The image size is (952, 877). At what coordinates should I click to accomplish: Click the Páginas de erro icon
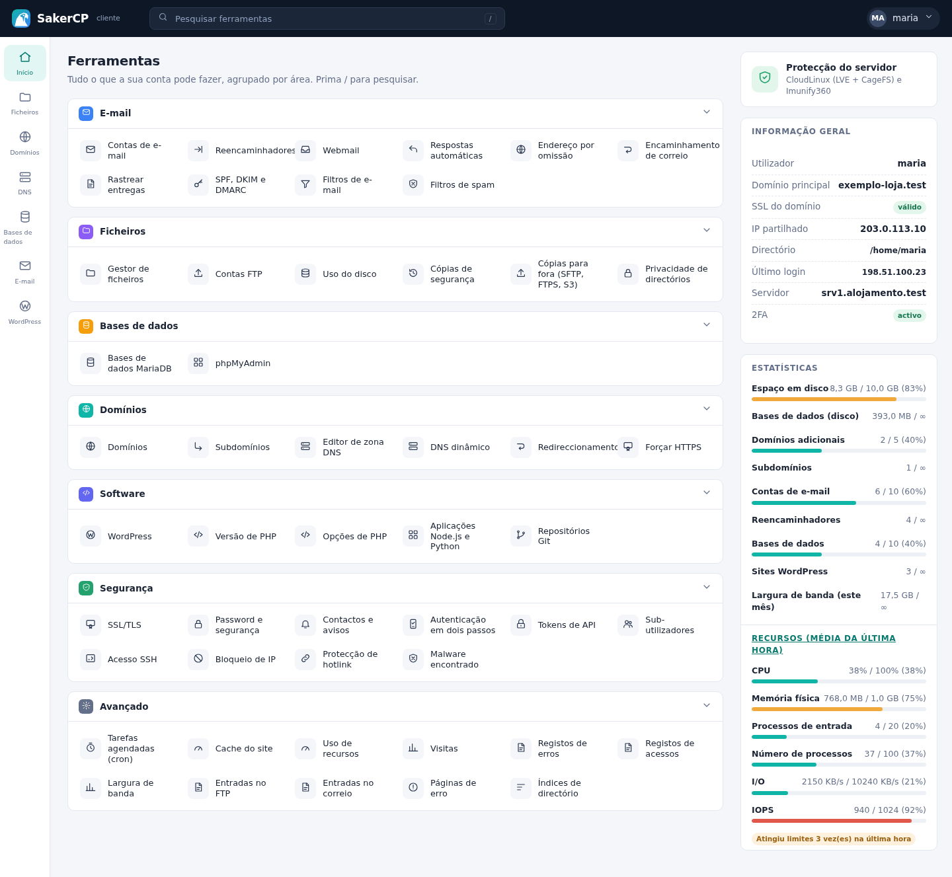click(x=413, y=788)
